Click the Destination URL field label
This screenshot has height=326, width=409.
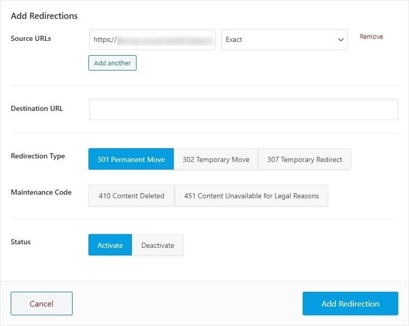coord(37,108)
